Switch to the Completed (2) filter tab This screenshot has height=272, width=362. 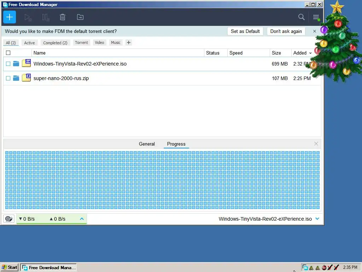(x=55, y=43)
